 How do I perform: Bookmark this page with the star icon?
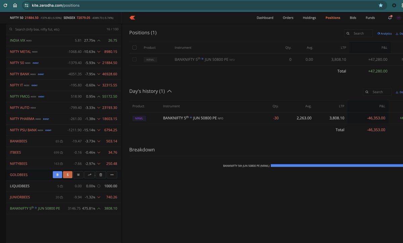(x=380, y=5)
